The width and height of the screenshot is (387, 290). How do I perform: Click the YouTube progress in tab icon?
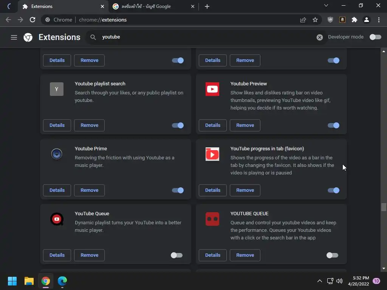click(212, 154)
